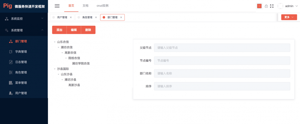Click the admin avatar circle
The image size is (300, 124).
click(280, 6)
